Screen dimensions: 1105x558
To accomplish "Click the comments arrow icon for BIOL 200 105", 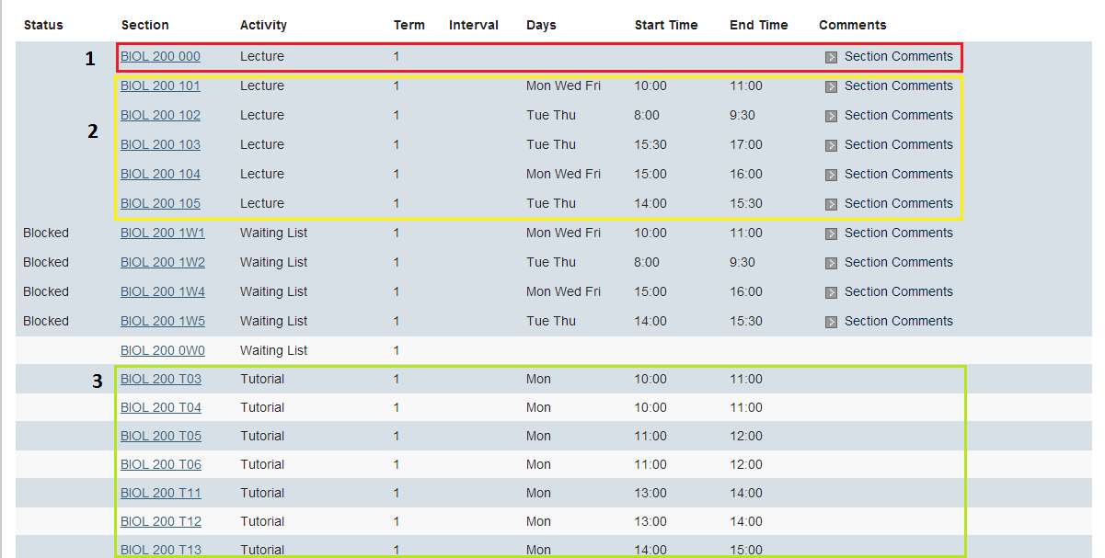I will [x=831, y=204].
